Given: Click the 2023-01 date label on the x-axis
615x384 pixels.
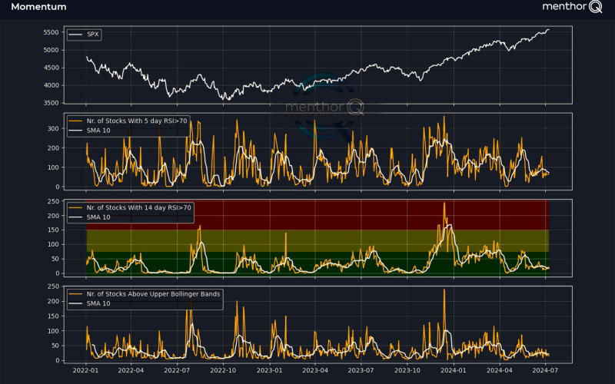Looking at the screenshot, I should point(269,369).
